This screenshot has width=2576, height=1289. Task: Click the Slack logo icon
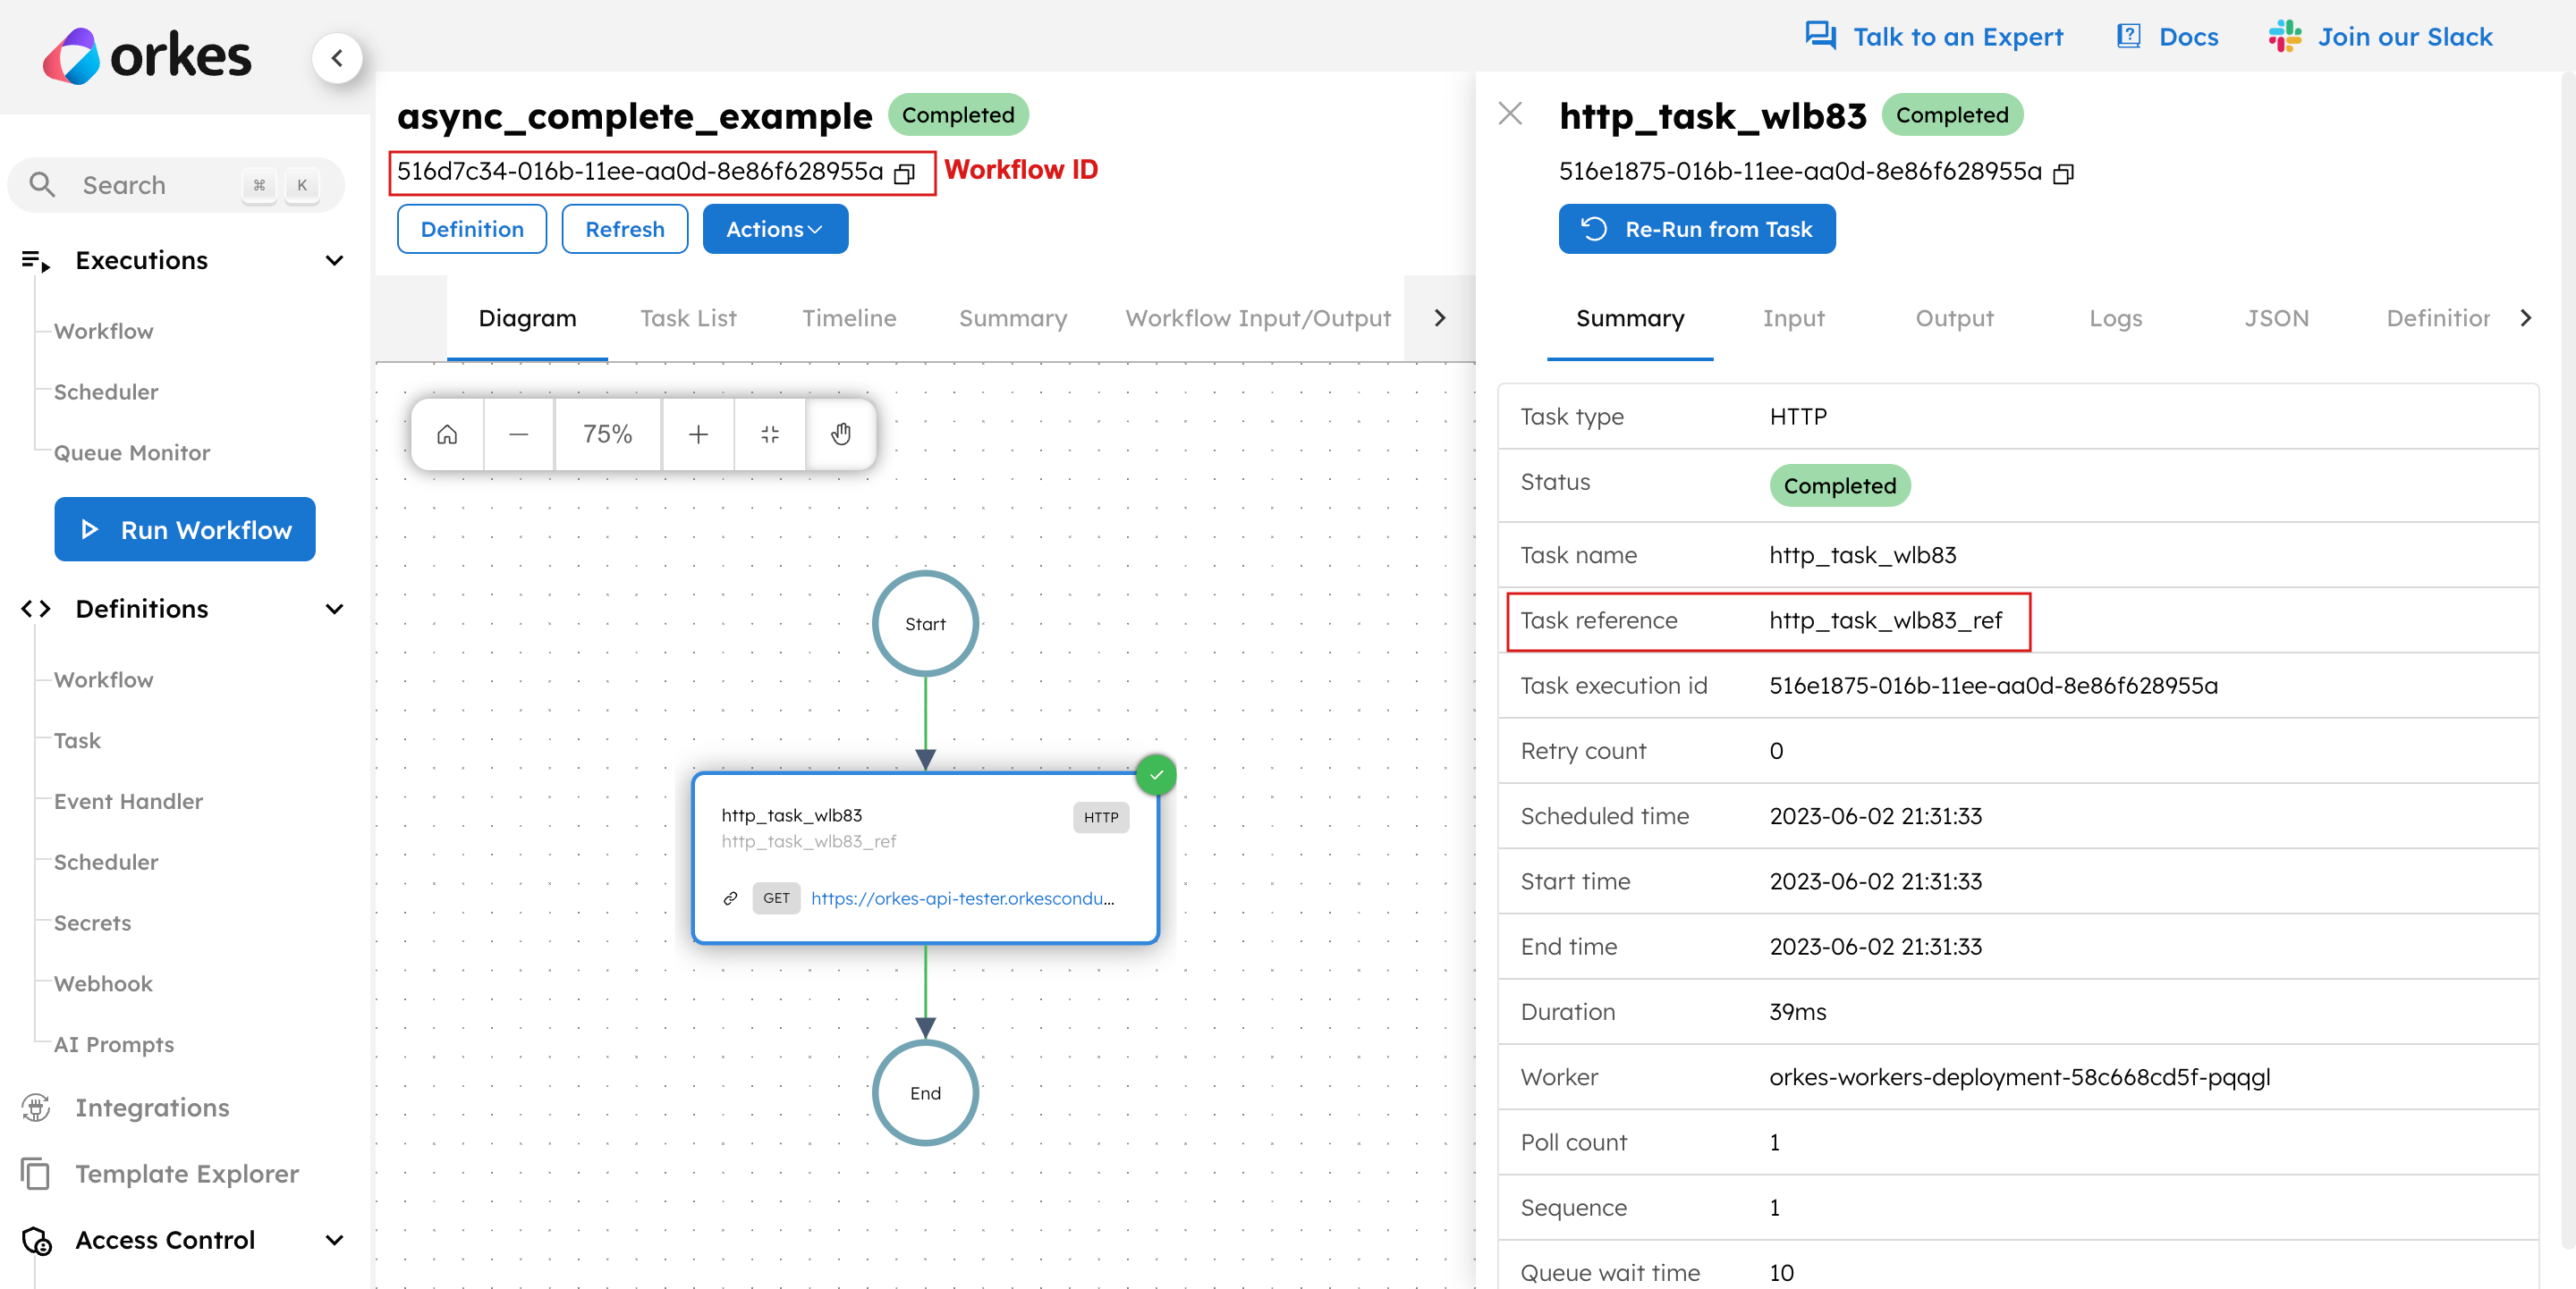pyautogui.click(x=2284, y=36)
